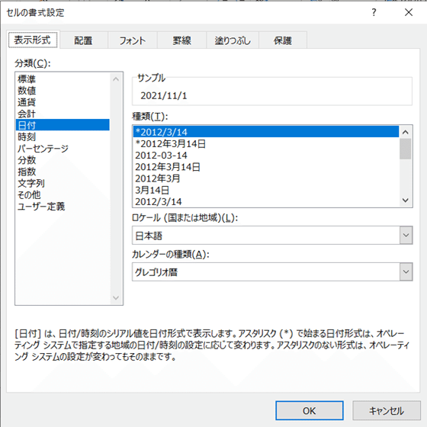Confirm with the OK button
This screenshot has width=427, height=427.
coord(310,410)
